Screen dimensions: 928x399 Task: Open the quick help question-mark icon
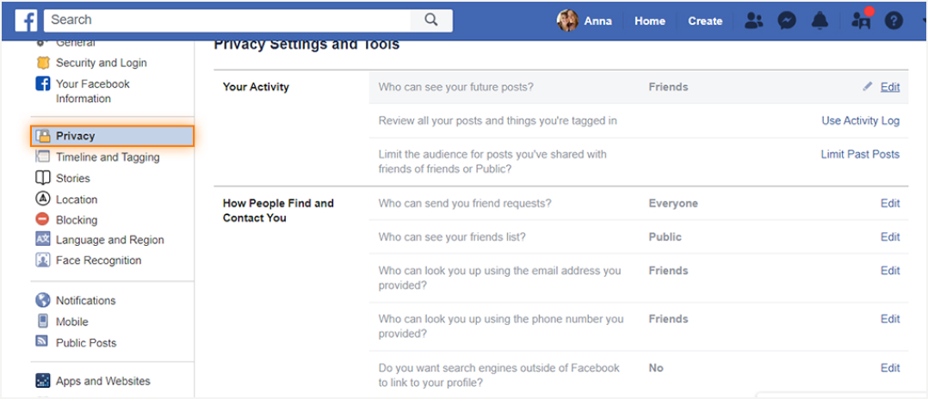pos(894,21)
